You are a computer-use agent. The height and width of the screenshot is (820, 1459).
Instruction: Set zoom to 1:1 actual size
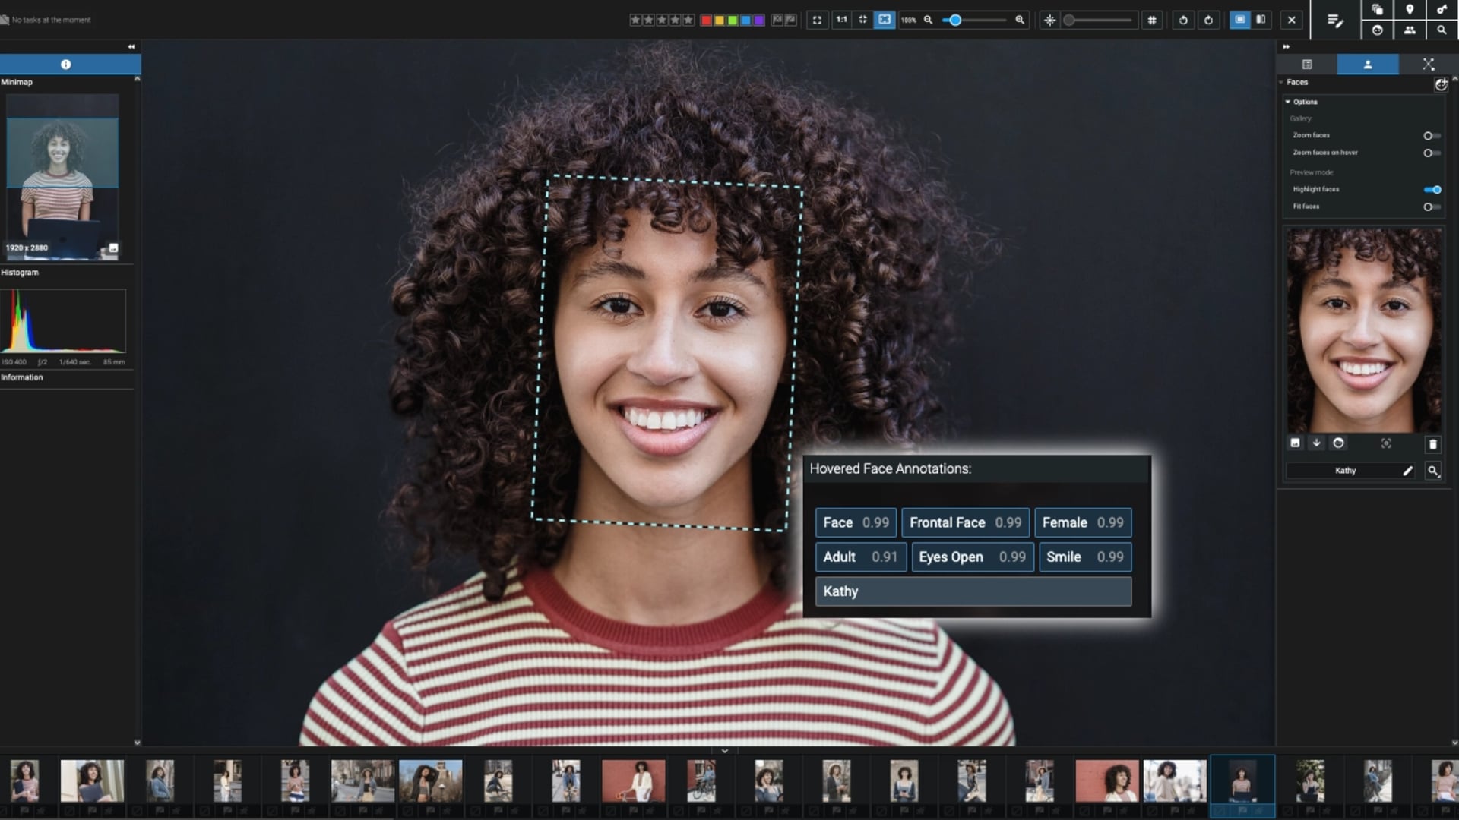841,20
